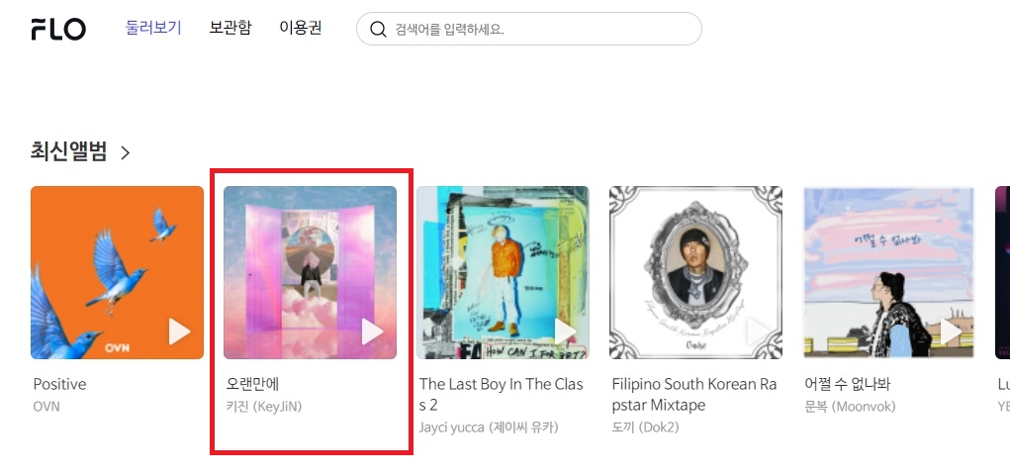Open artist 키진 (KeyJiN)
This screenshot has width=1010, height=474.
click(x=264, y=407)
